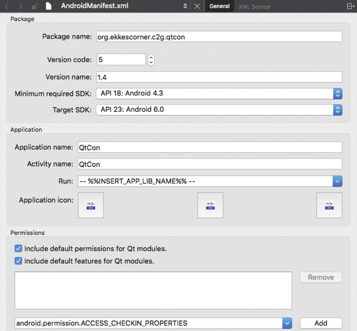Expand the Run library dropdown
This screenshot has width=357, height=331.
[337, 181]
